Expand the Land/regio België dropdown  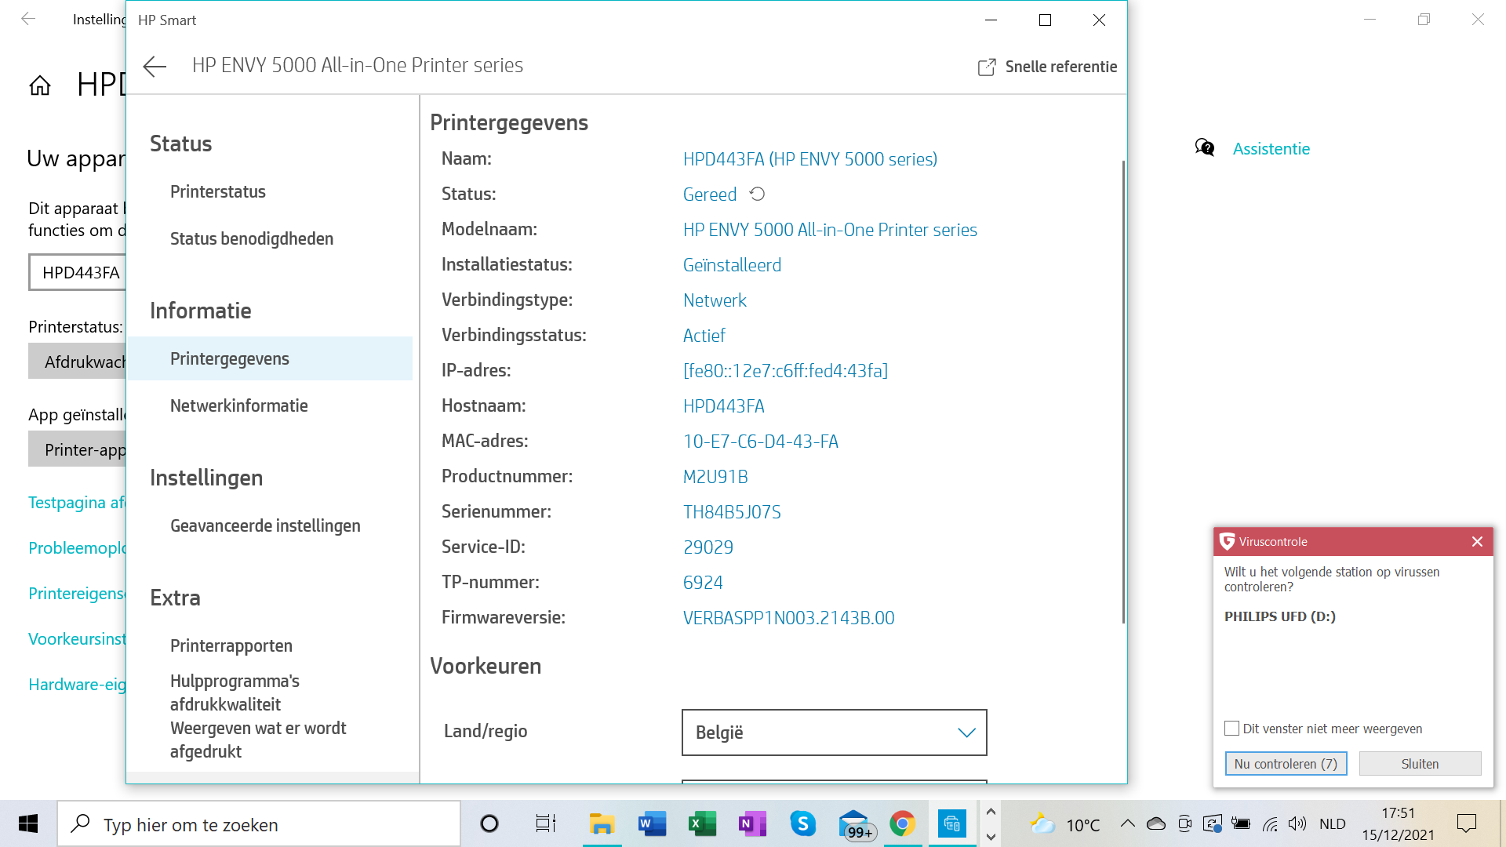point(834,732)
